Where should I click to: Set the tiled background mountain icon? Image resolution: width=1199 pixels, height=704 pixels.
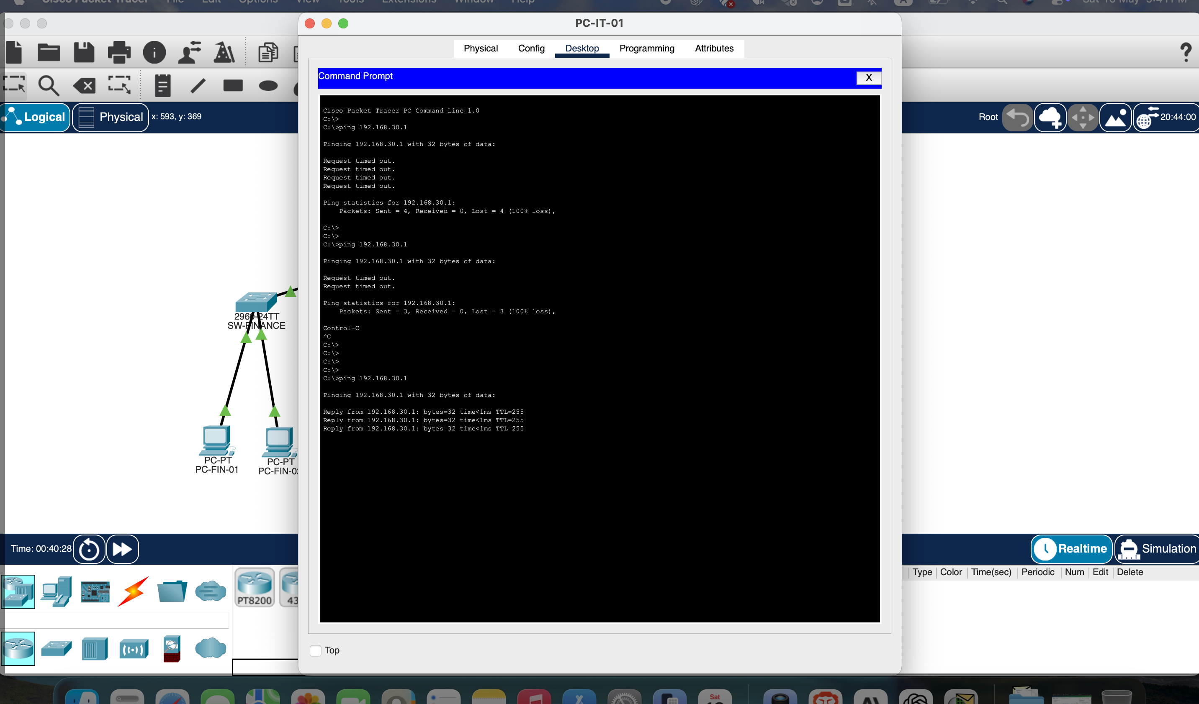click(x=1116, y=118)
